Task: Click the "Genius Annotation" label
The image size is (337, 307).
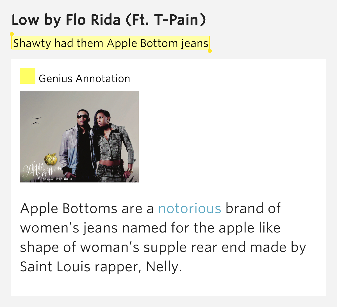Action: (84, 79)
